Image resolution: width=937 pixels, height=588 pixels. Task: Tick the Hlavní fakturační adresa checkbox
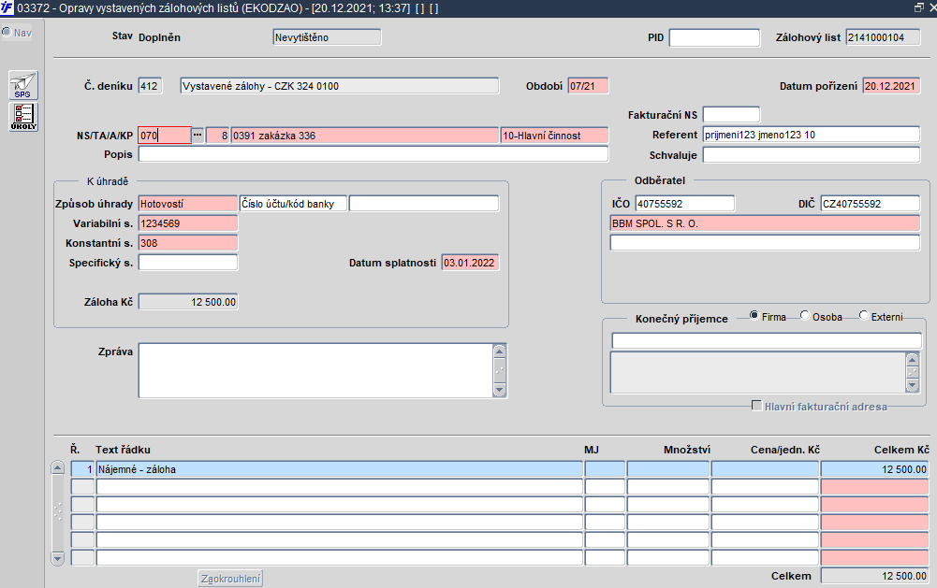(x=756, y=406)
